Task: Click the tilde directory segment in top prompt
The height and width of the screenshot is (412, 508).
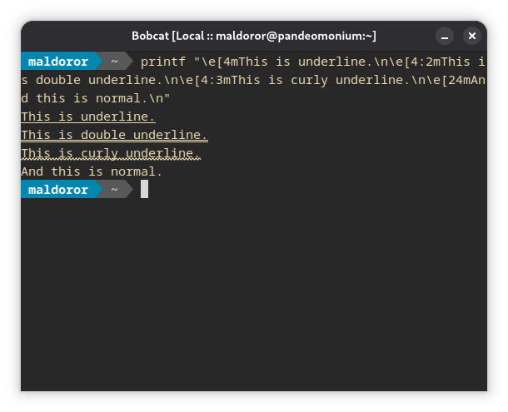Action: (x=114, y=62)
